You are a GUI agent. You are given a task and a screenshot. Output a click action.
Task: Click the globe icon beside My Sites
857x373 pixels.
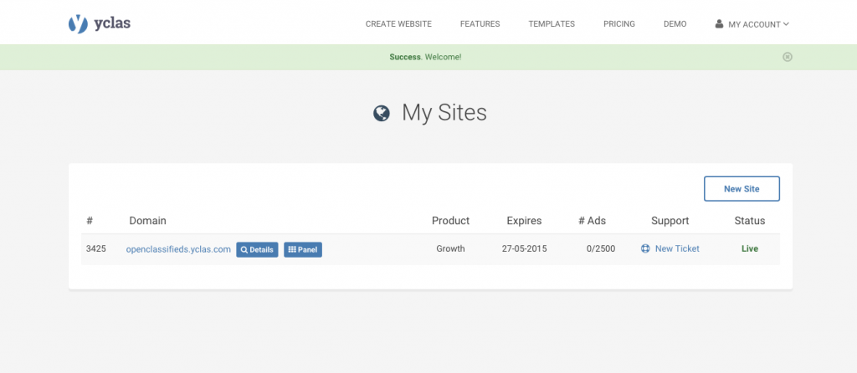coord(382,113)
